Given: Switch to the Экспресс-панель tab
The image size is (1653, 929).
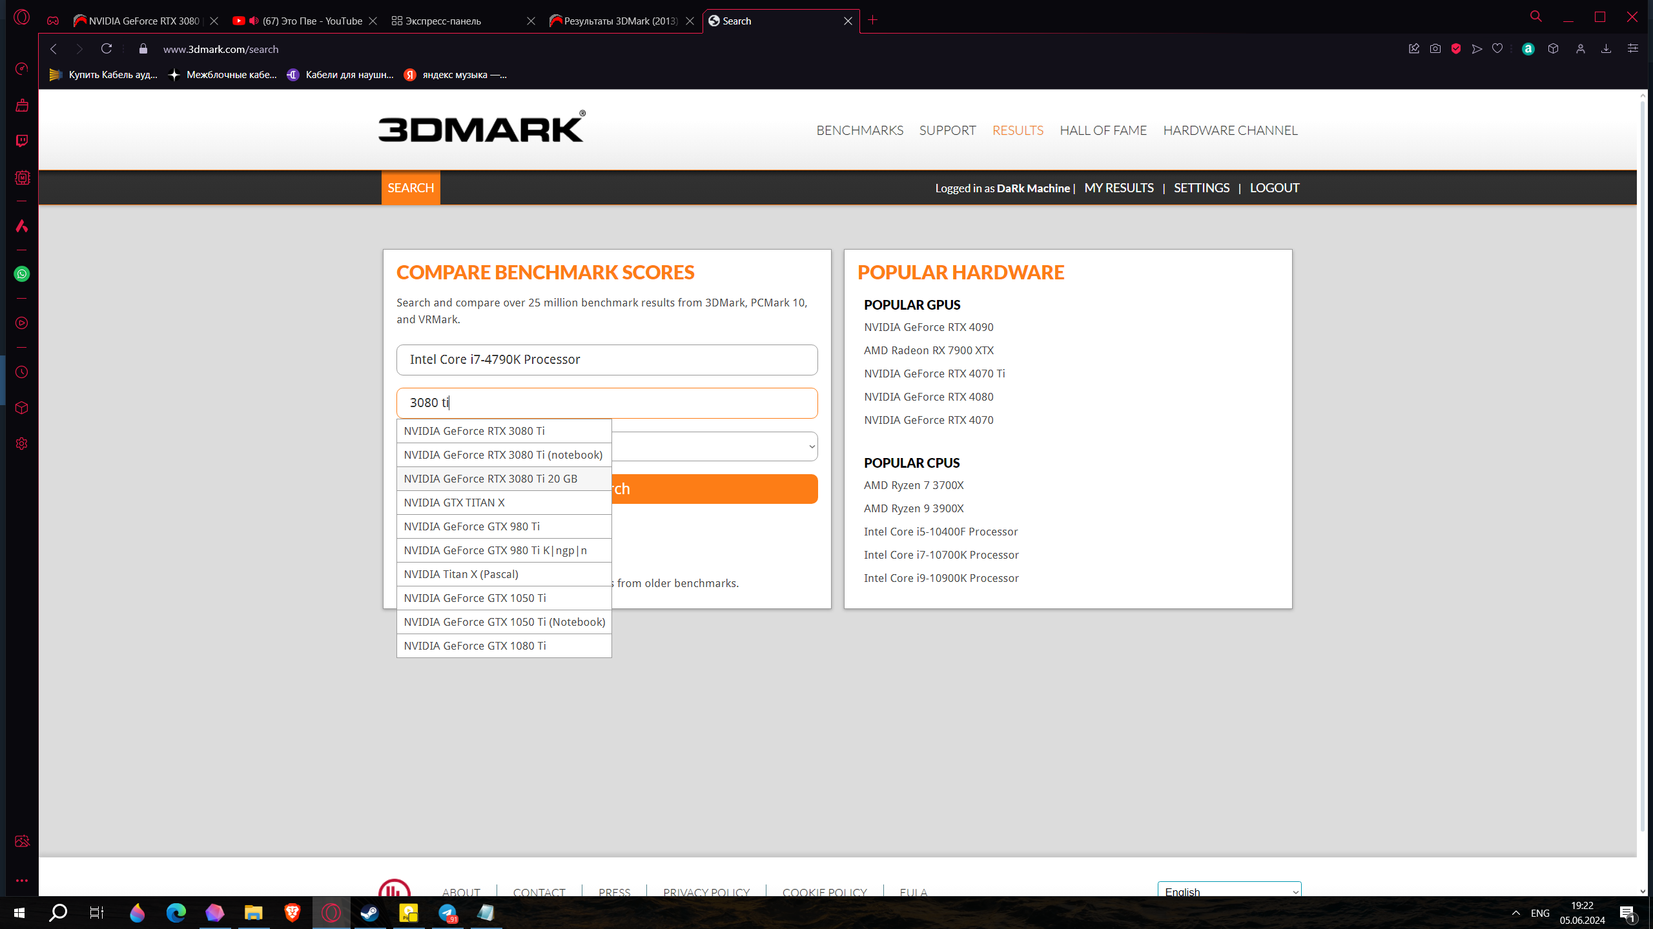Looking at the screenshot, I should [x=442, y=21].
